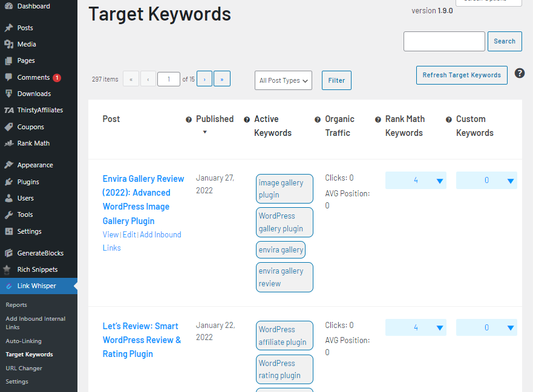This screenshot has height=392, width=533.
Task: Open the Posts section via its pushpin icon
Action: click(x=9, y=27)
